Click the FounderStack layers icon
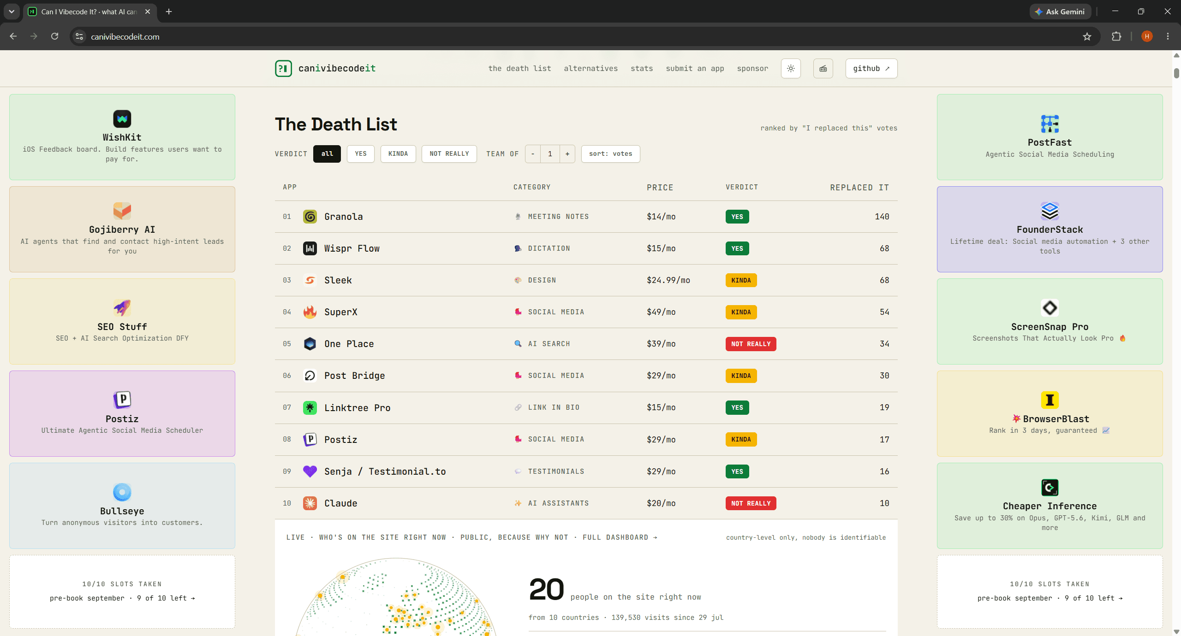This screenshot has width=1181, height=636. [1050, 211]
